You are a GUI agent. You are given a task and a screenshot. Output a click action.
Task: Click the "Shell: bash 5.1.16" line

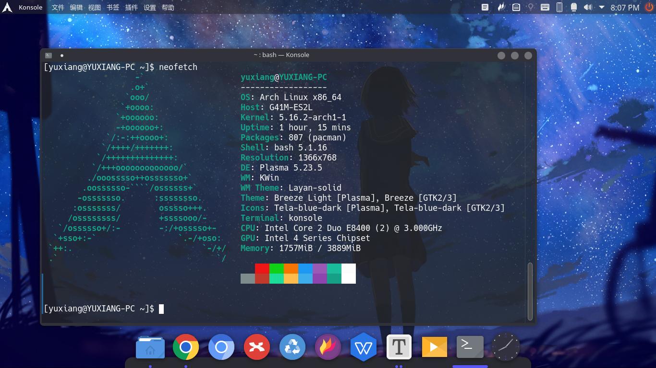point(284,148)
